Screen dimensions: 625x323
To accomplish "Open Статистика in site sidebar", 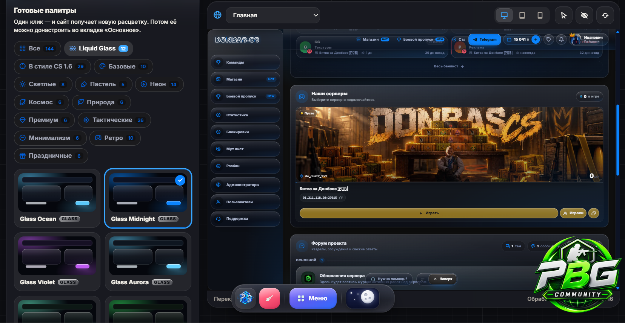I will 245,115.
